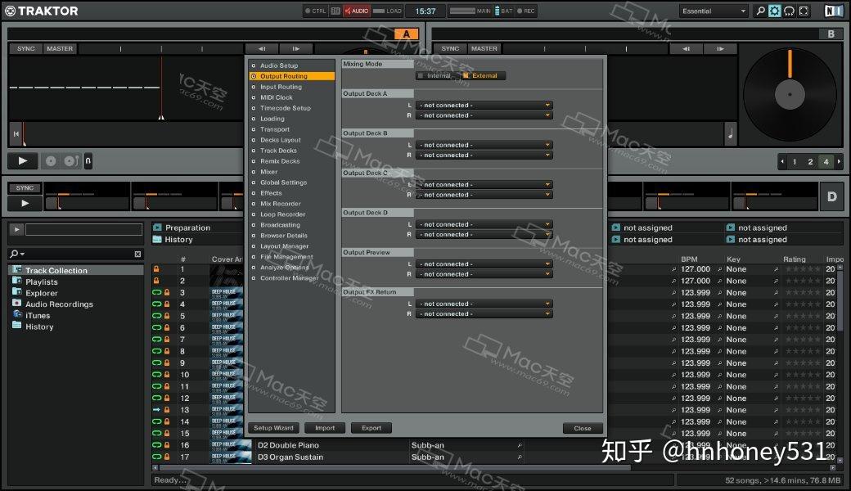Open the History folder in browser tree
This screenshot has width=851, height=491.
pos(39,327)
